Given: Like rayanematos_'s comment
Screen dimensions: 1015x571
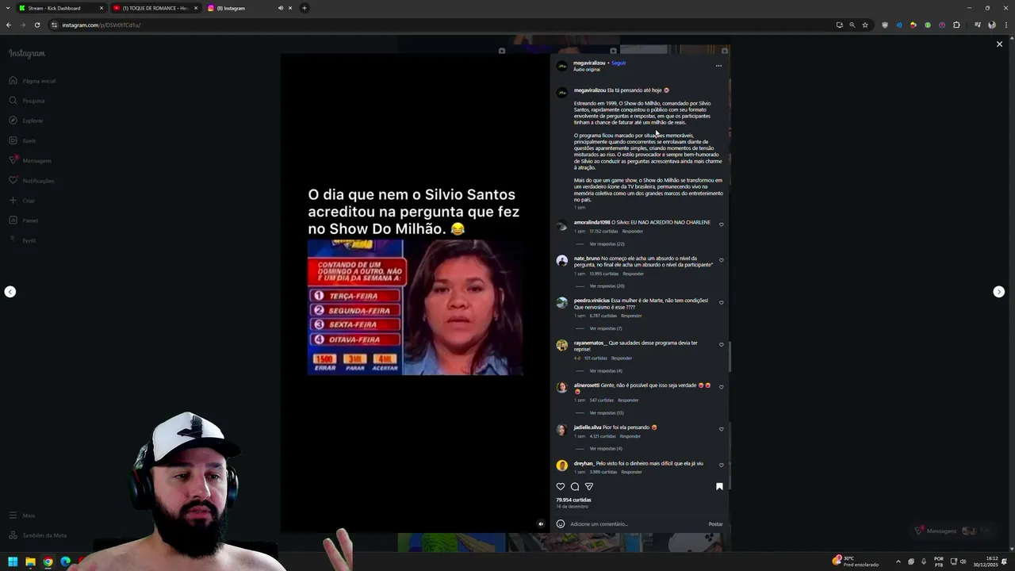Looking at the screenshot, I should point(721,345).
